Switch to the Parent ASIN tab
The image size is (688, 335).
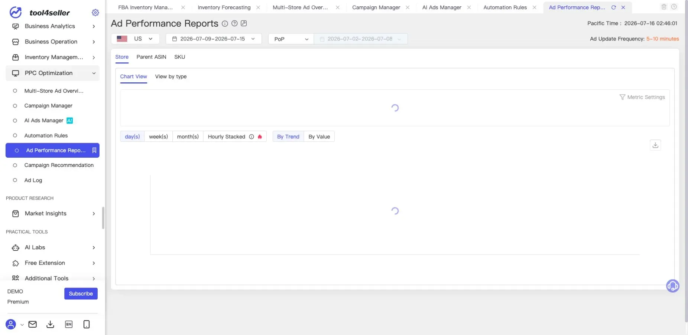tap(151, 57)
